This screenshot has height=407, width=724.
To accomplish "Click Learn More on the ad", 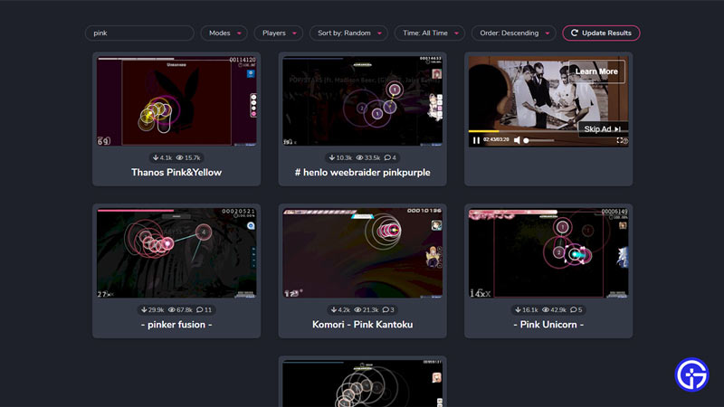I will coord(596,71).
